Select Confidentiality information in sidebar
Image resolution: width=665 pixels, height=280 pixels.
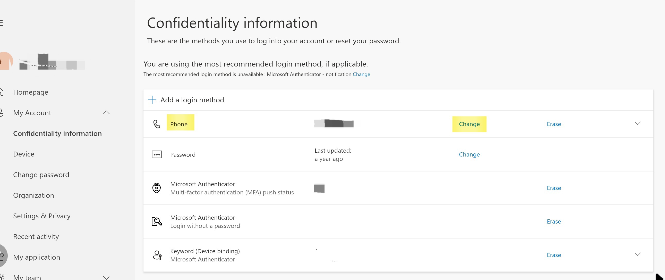(57, 133)
